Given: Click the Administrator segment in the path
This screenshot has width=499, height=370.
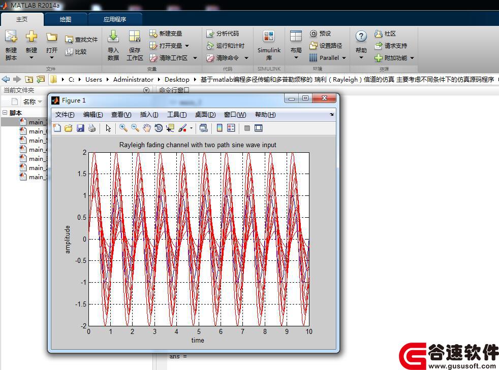Looking at the screenshot, I should click(133, 80).
